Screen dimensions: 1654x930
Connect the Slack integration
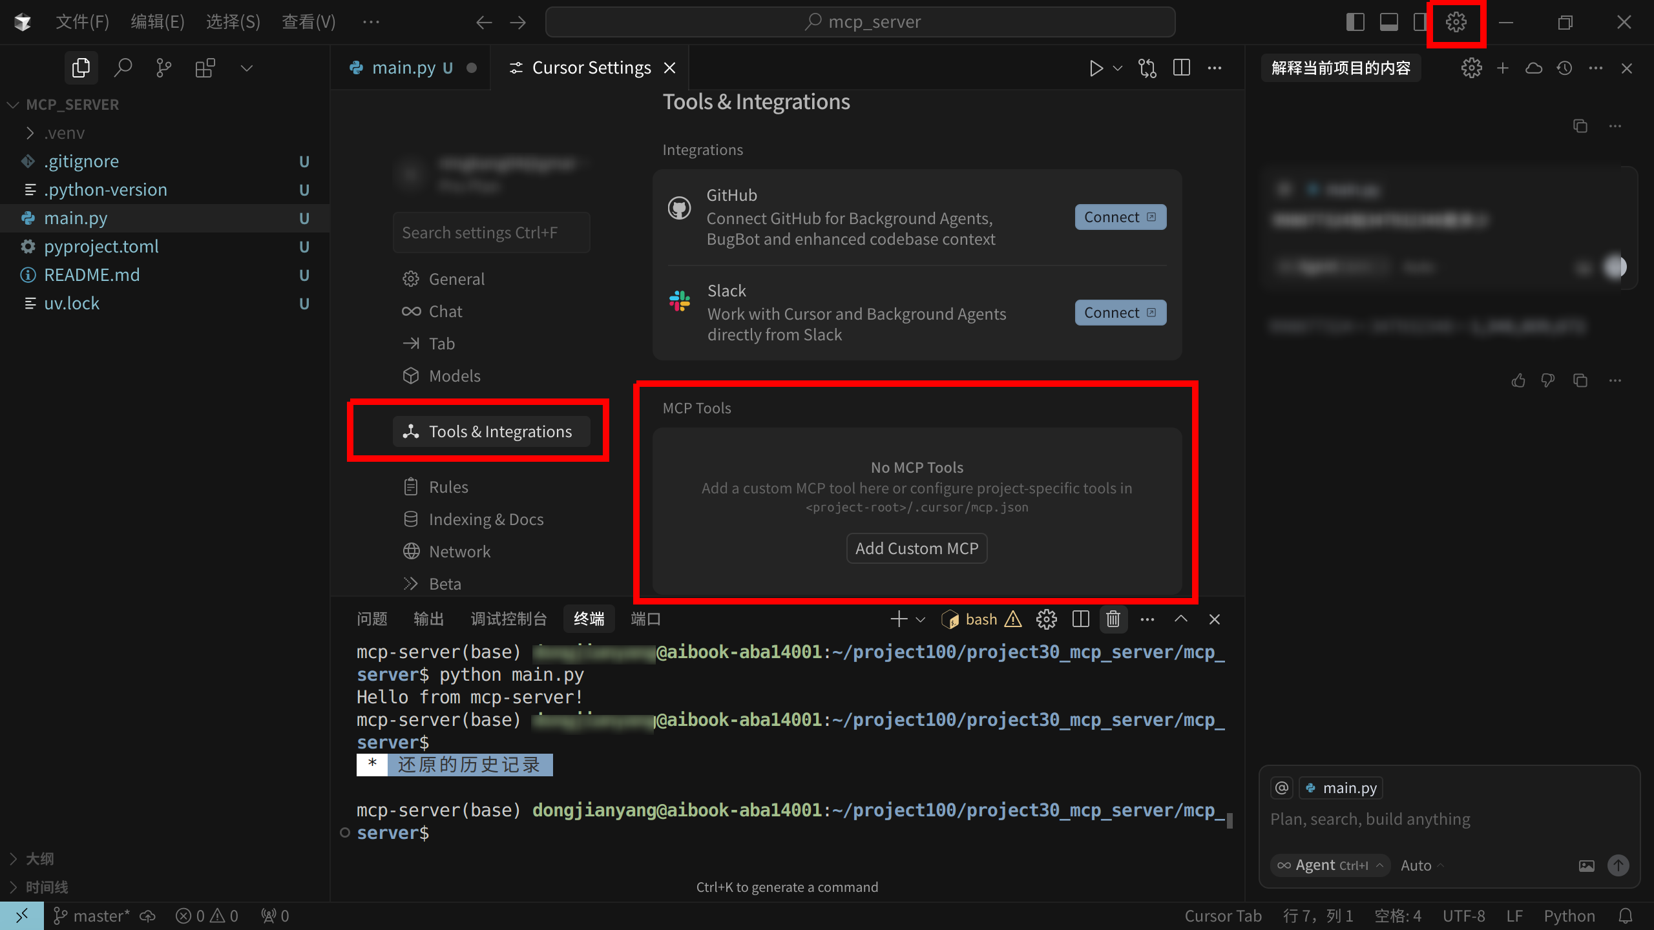[1120, 313]
